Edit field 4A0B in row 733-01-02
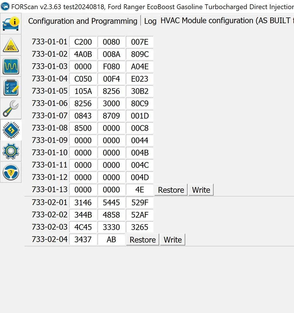Image resolution: width=294 pixels, height=313 pixels. pyautogui.click(x=83, y=54)
